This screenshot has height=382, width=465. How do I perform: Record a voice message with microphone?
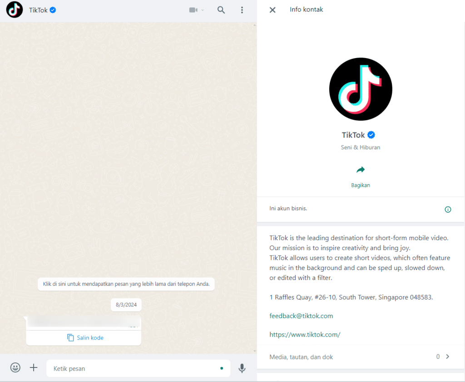point(242,368)
